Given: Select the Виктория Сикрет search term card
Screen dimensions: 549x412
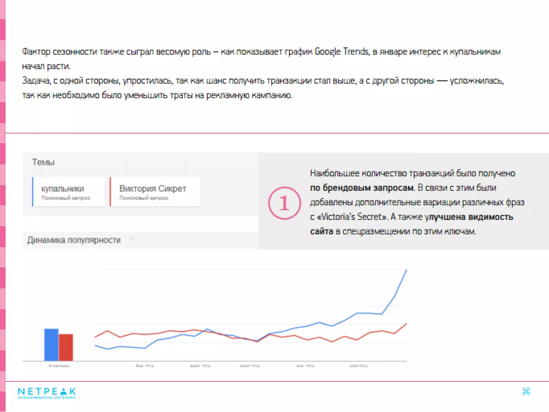Looking at the screenshot, I should tap(155, 192).
